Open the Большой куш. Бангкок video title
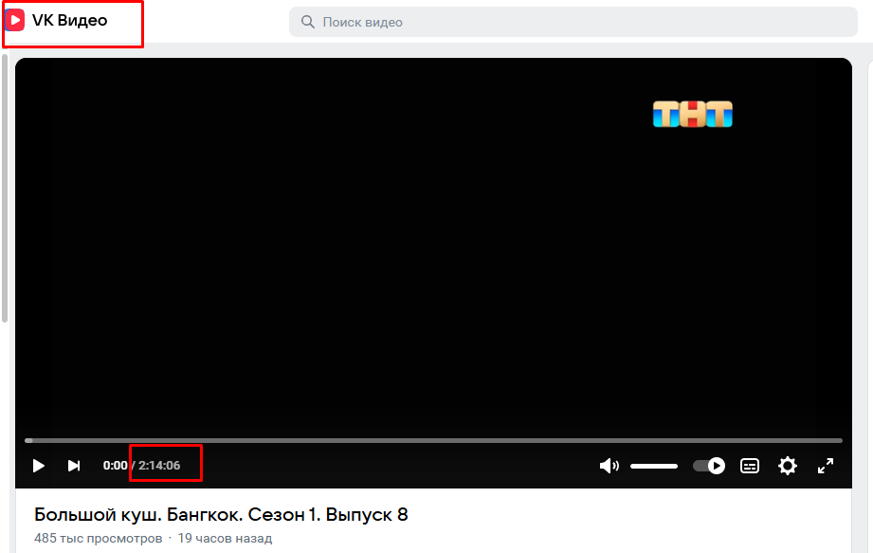 tap(221, 515)
